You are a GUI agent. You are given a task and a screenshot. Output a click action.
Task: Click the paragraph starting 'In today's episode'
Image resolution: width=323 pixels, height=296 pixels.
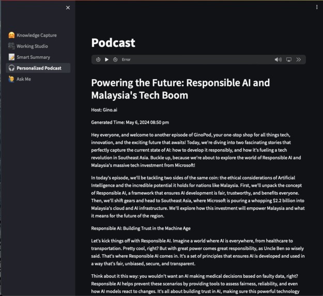(x=198, y=197)
